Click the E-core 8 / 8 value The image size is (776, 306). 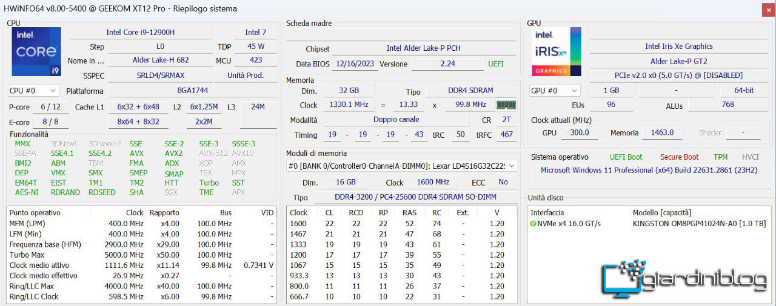51,122
